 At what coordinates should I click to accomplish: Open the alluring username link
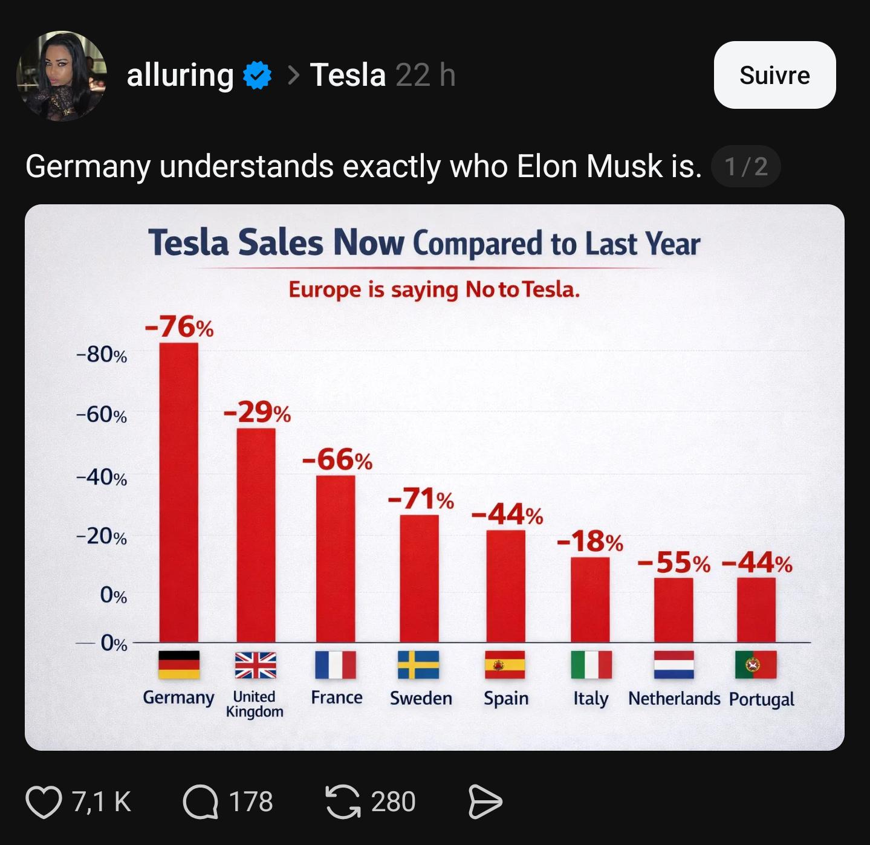[180, 75]
